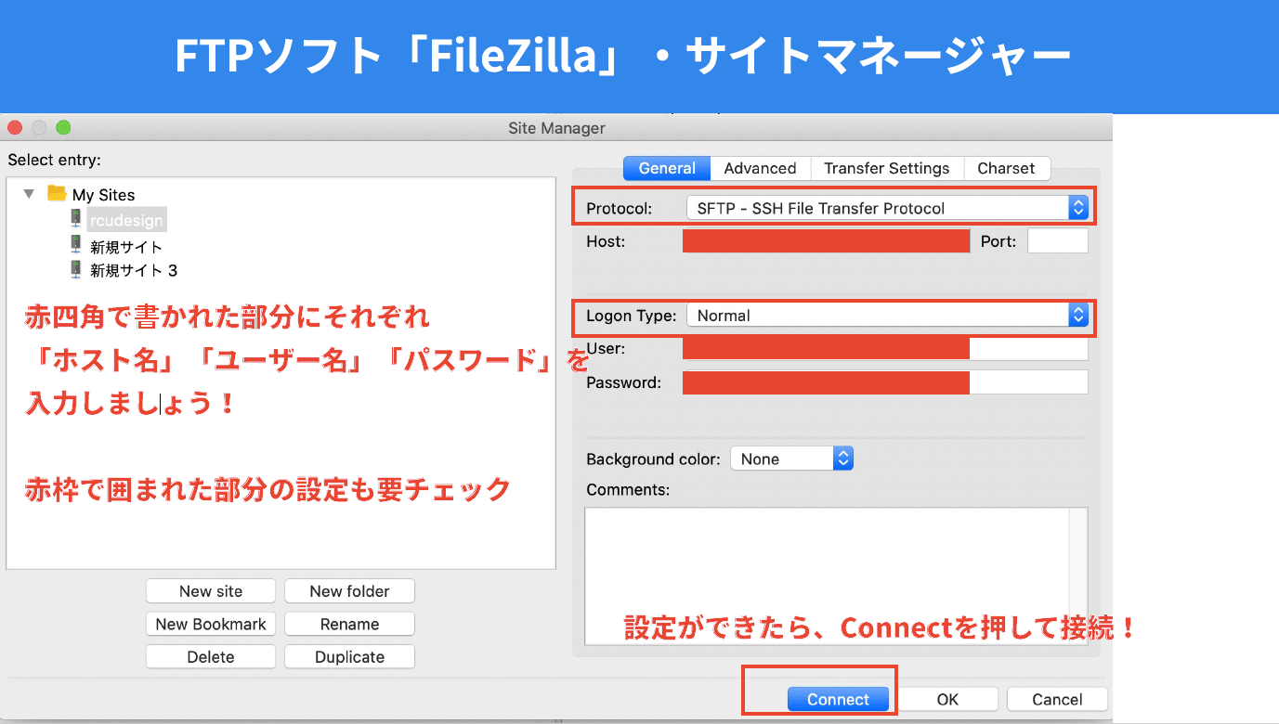The image size is (1279, 724).
Task: Click the New folder button
Action: point(349,591)
